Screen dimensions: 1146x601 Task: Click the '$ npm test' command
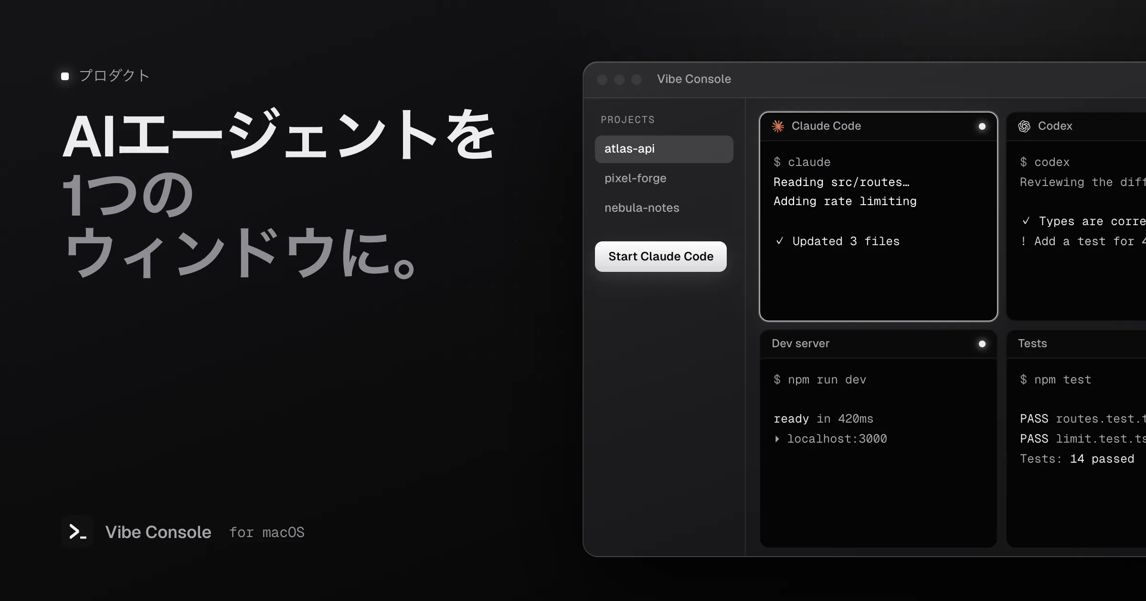click(x=1055, y=380)
